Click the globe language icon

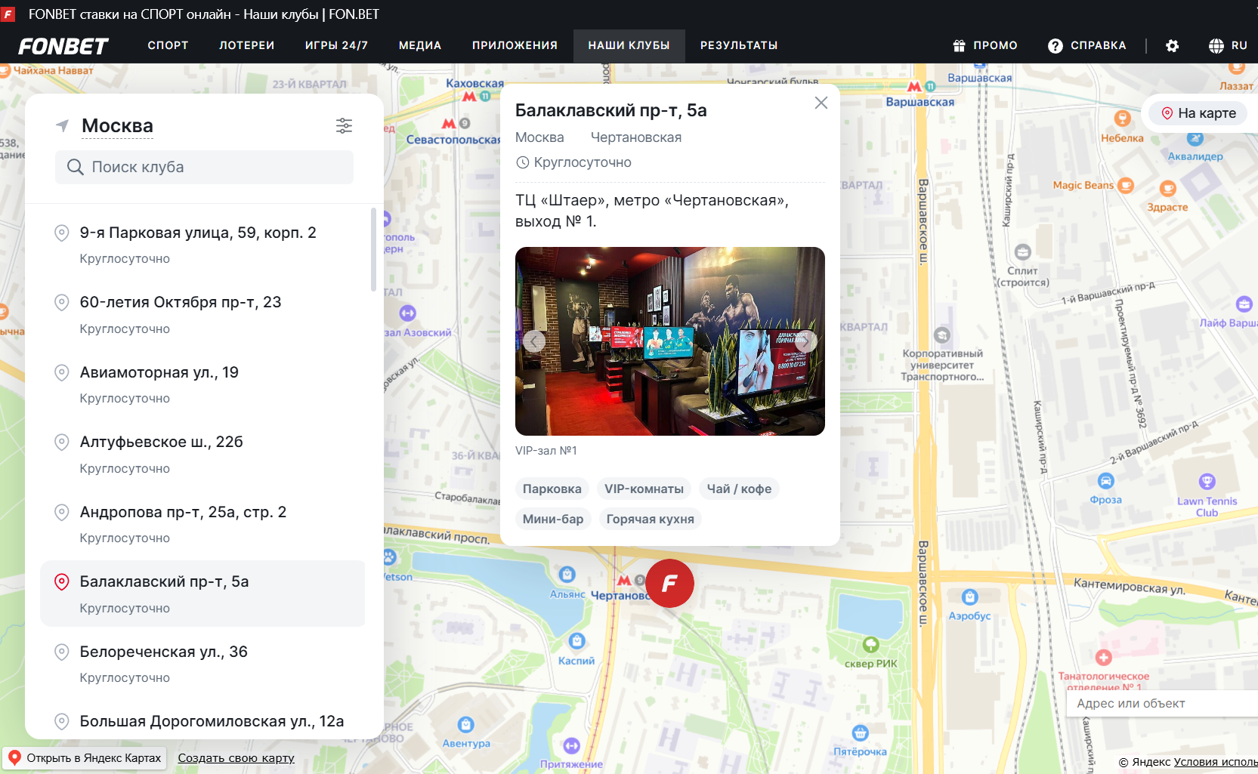(1216, 46)
